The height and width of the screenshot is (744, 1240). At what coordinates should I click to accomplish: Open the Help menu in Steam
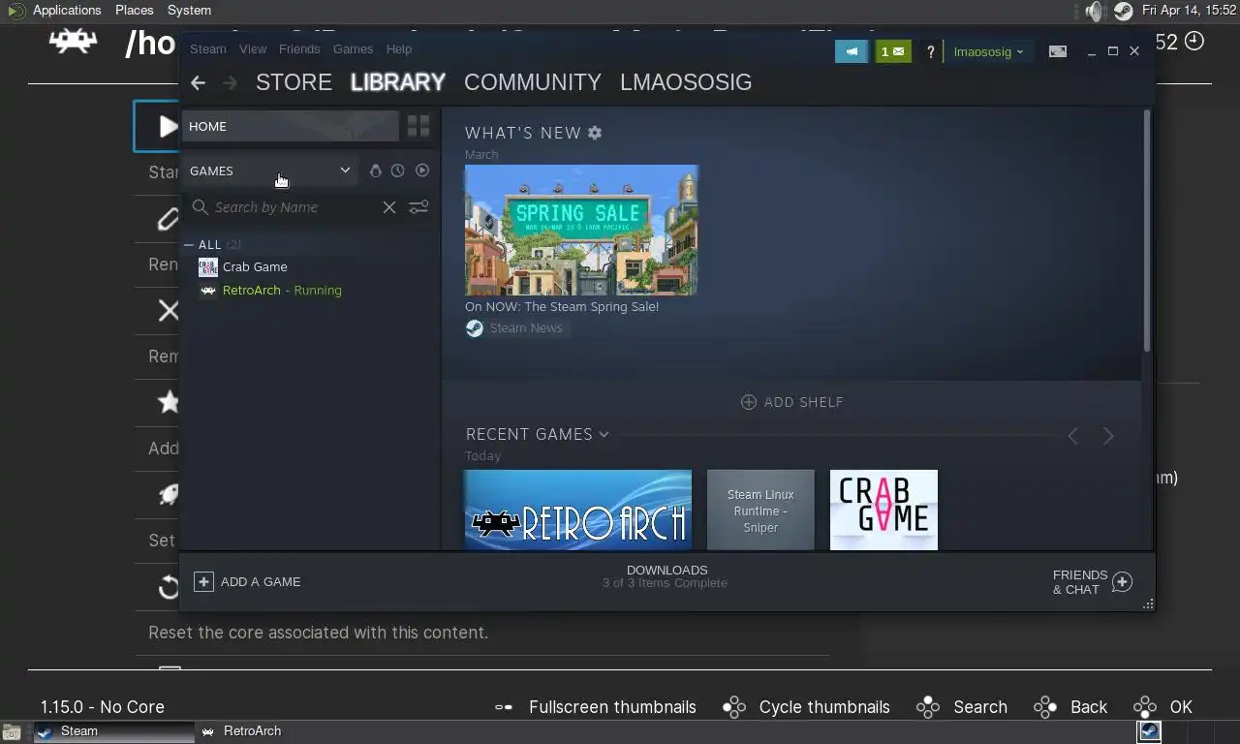399,49
